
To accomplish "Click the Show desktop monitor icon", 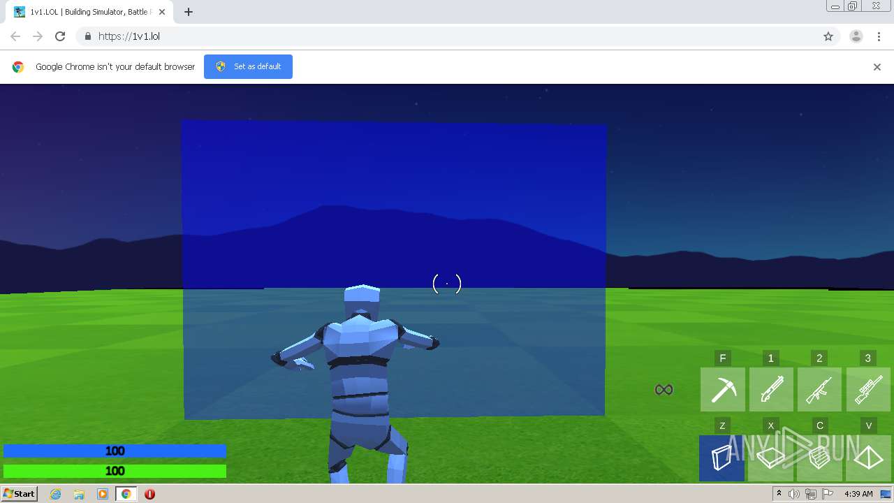I will (886, 494).
